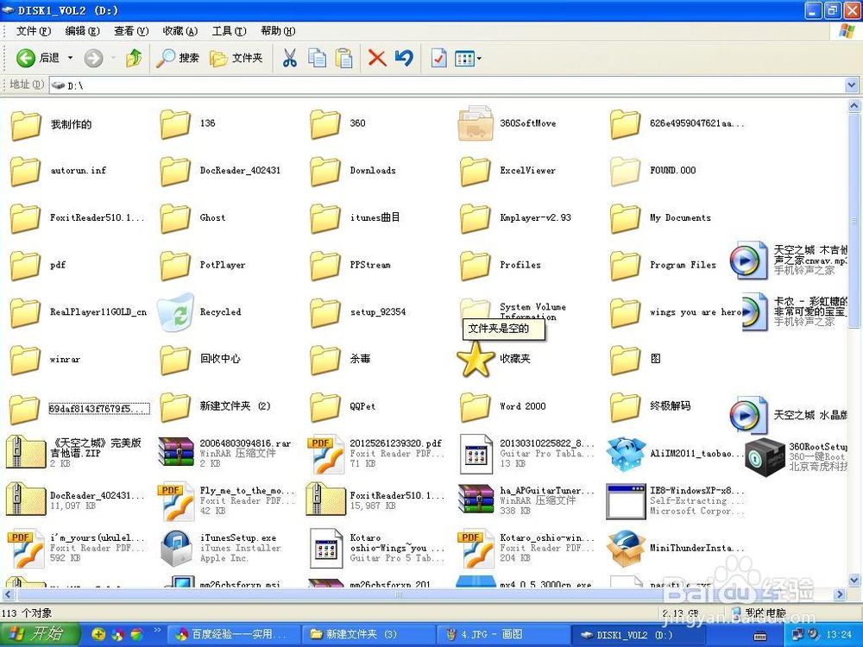Select the FOUND.000 hidden folder
The image size is (863, 647).
pyautogui.click(x=653, y=171)
